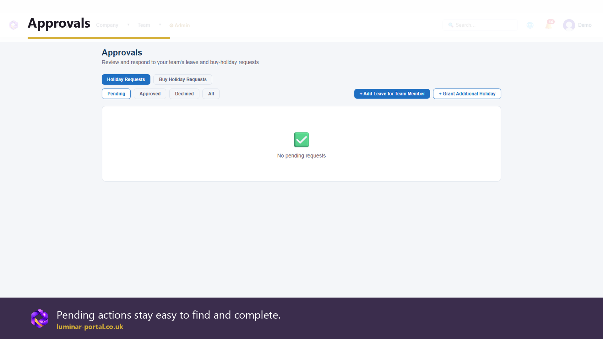Click inside the Search field
Image resolution: width=603 pixels, height=339 pixels.
point(480,25)
